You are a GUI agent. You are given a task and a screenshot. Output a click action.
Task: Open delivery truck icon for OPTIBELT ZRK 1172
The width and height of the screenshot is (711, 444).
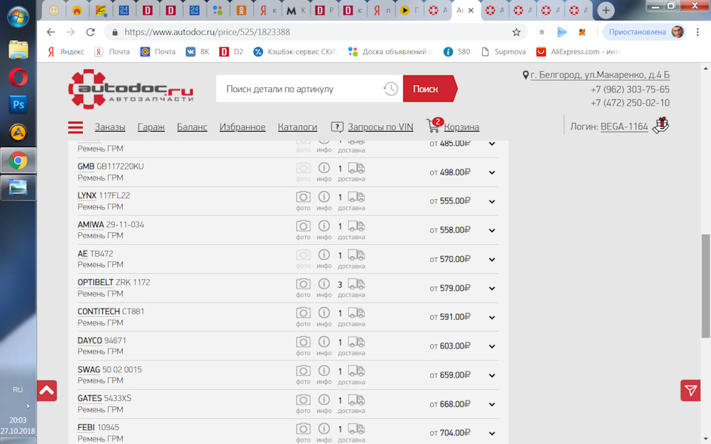click(356, 284)
